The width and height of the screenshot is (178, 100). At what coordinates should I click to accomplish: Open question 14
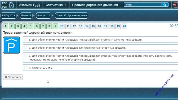(x=87, y=26)
